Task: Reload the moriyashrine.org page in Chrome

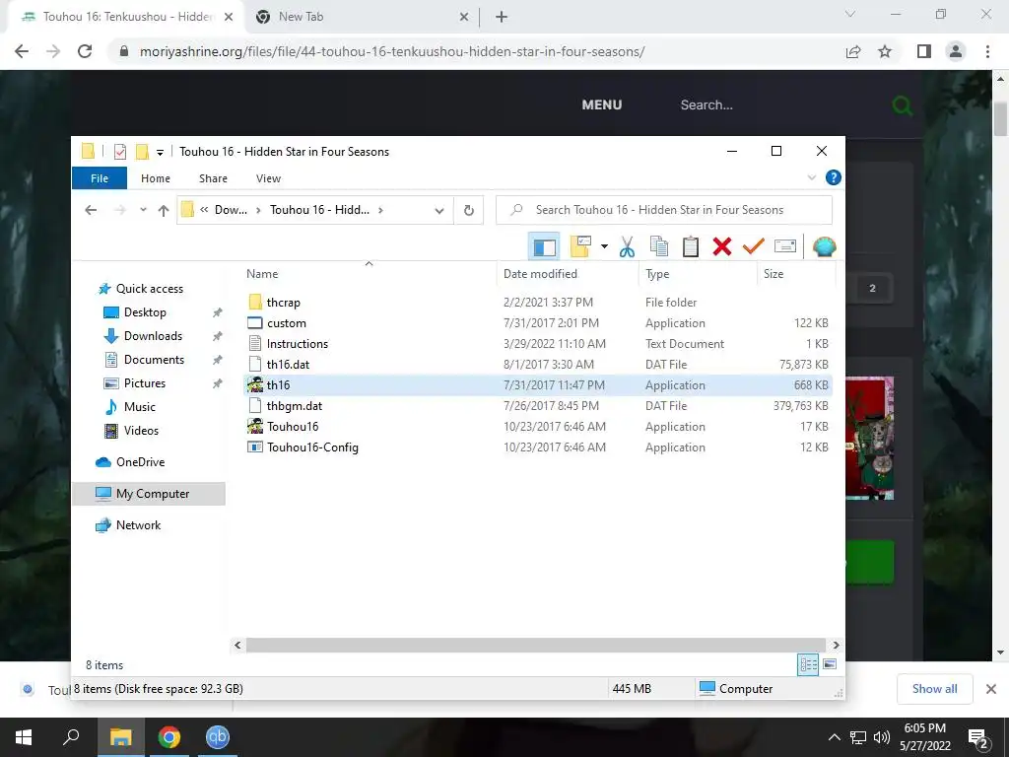Action: pyautogui.click(x=85, y=51)
